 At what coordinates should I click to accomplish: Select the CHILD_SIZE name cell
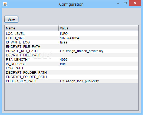(x=32, y=38)
